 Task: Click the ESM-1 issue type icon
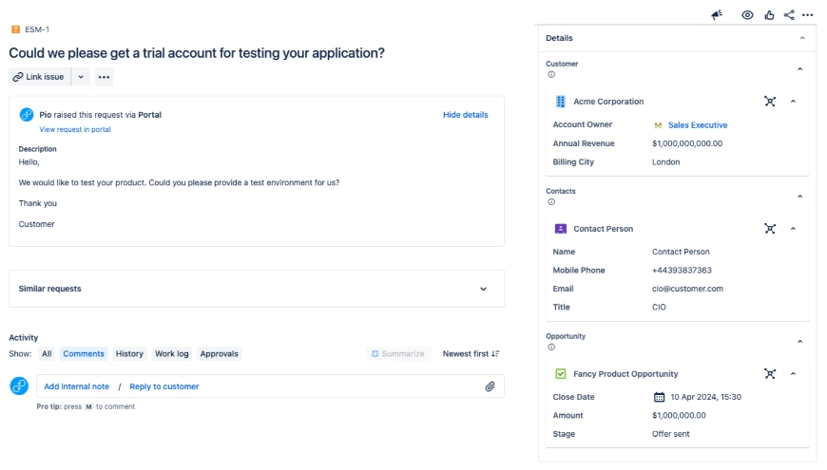16,29
